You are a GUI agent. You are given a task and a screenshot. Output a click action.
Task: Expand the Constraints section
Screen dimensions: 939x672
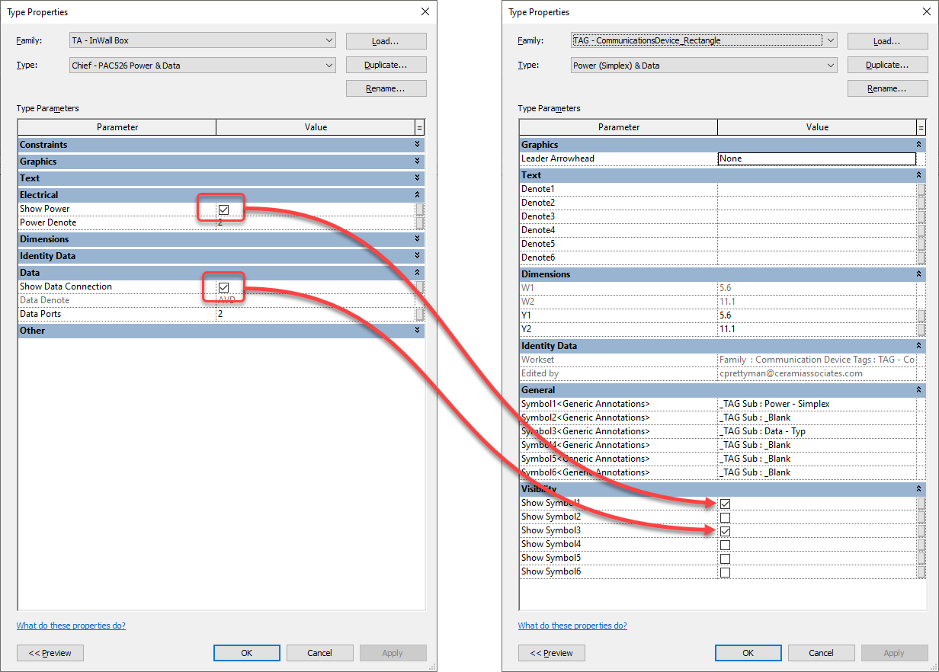point(417,143)
